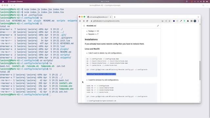Click bash.txt in the terminal ll listing

tap(64, 80)
